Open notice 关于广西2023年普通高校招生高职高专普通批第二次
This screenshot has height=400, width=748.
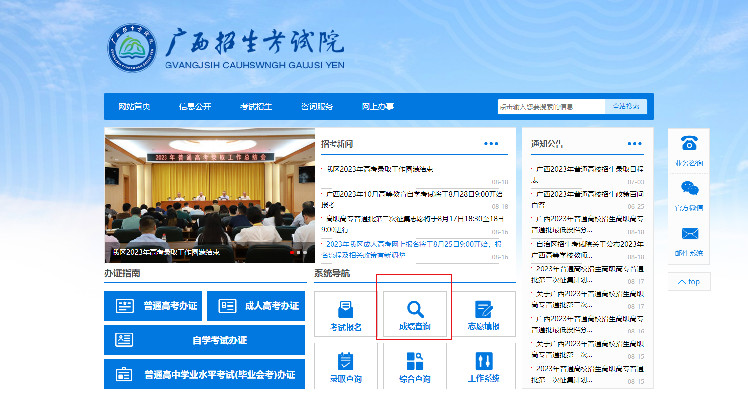click(587, 299)
